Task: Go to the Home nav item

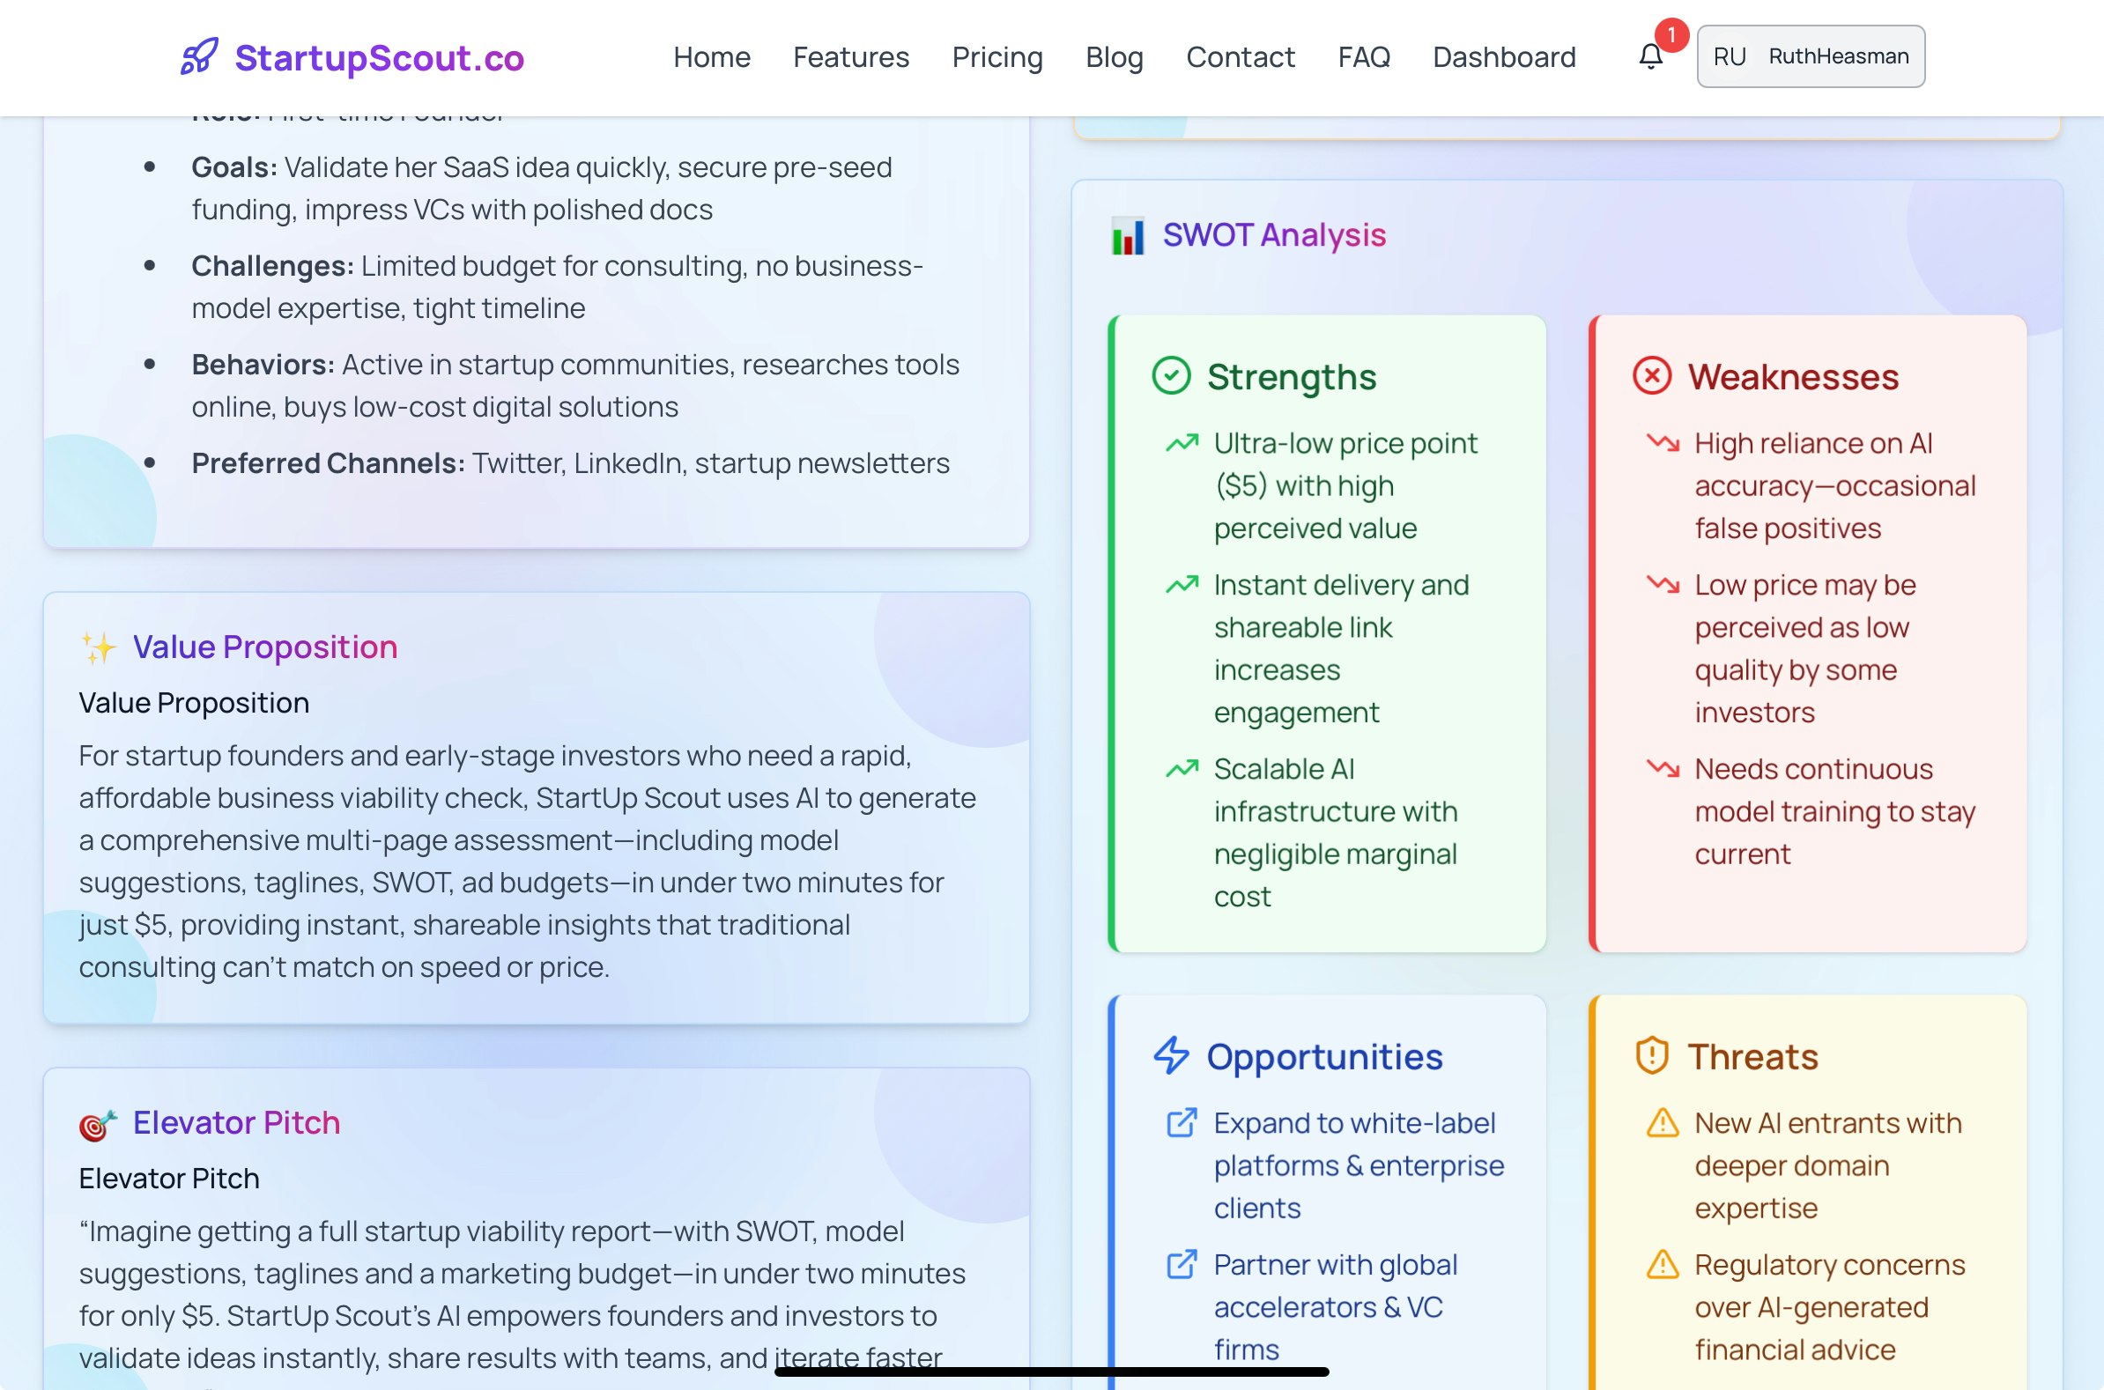Action: (712, 56)
